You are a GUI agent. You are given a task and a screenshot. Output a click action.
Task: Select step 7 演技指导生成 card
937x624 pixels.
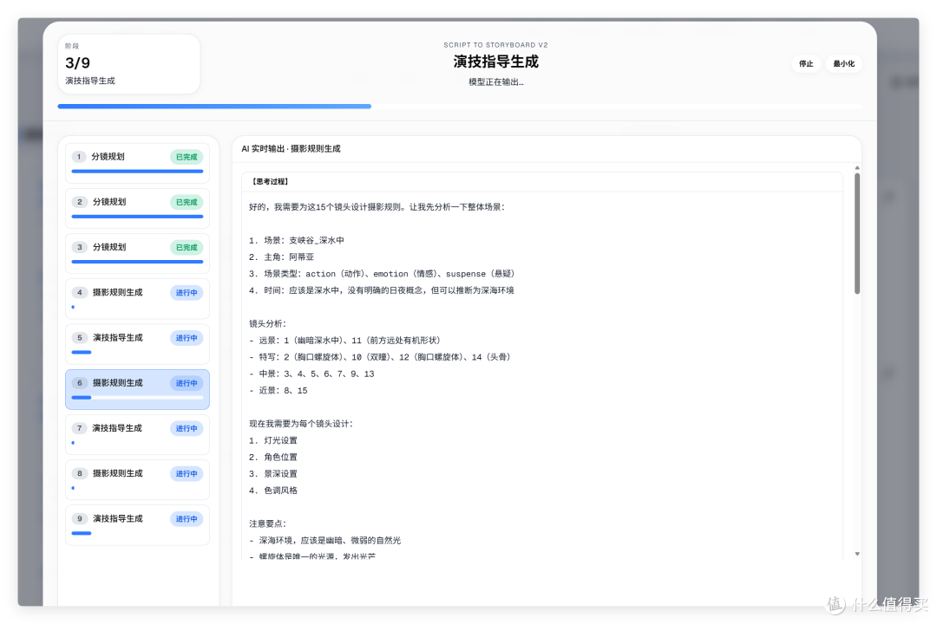[137, 435]
